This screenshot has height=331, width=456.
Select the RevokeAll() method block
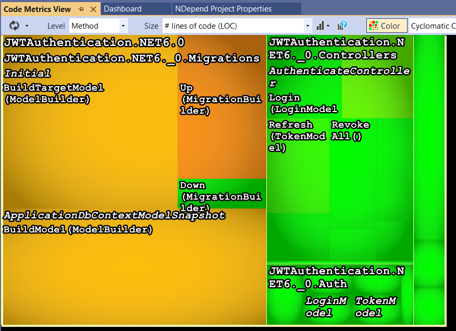pyautogui.click(x=353, y=149)
